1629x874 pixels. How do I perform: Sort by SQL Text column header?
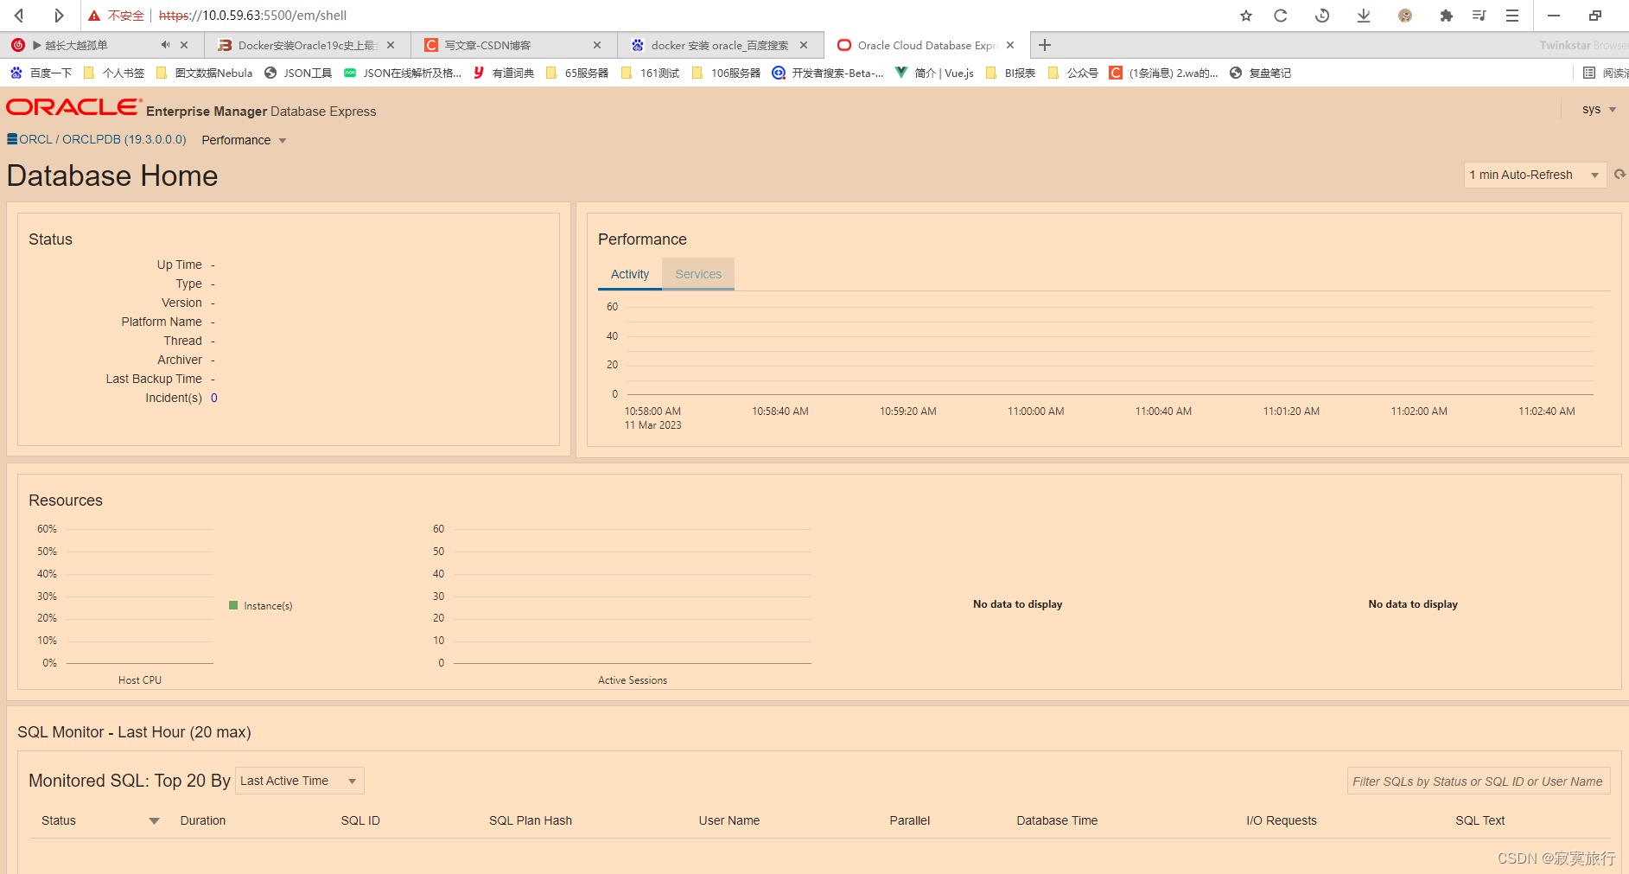point(1480,820)
